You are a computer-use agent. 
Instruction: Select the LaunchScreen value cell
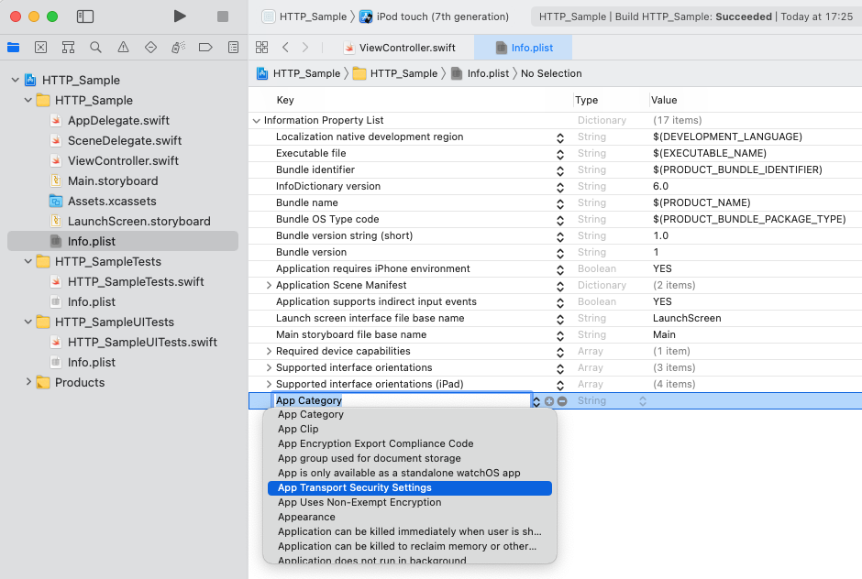click(x=687, y=318)
